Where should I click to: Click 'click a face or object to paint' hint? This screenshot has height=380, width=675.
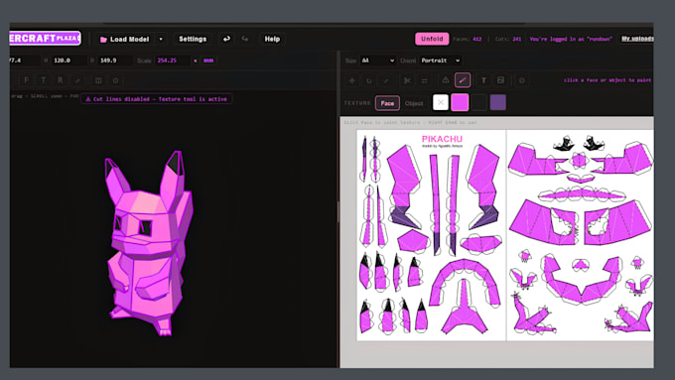pyautogui.click(x=607, y=80)
